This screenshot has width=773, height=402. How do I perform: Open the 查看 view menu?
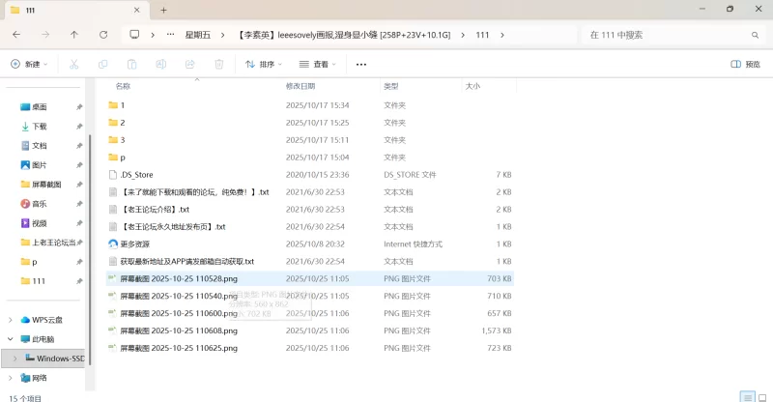tap(318, 65)
